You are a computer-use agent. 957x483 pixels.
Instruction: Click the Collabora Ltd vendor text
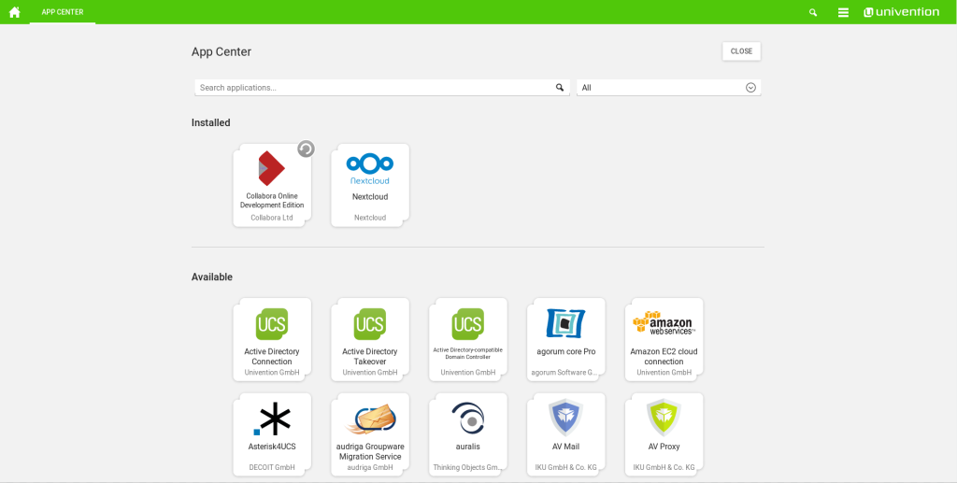(x=272, y=218)
